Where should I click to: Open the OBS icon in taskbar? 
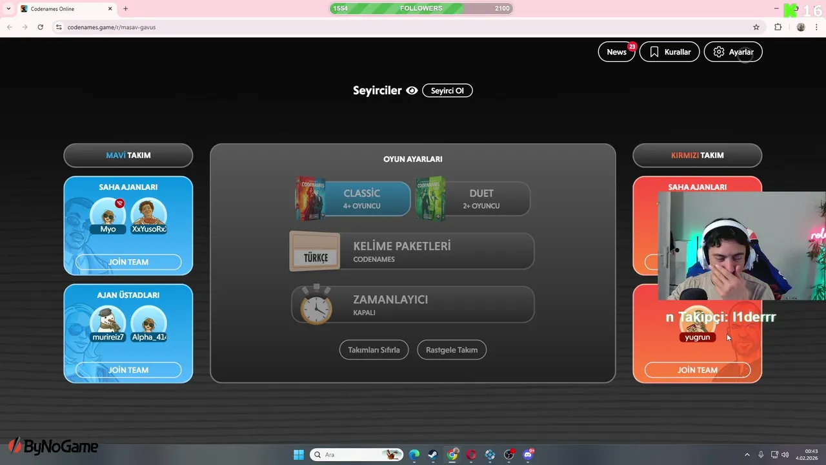(509, 455)
